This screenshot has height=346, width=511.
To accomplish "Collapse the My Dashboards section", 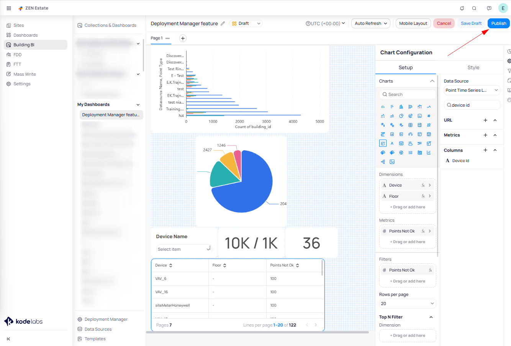I will [x=138, y=104].
